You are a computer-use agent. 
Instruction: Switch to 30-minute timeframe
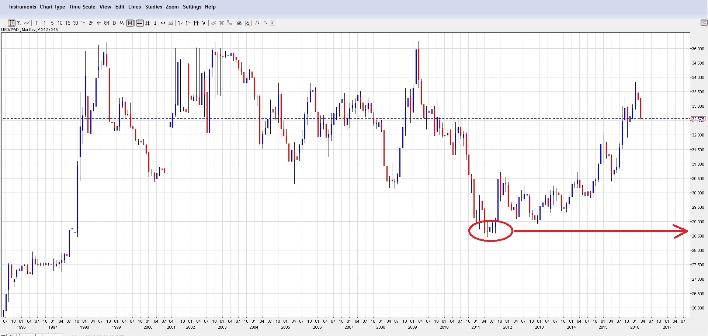[x=76, y=23]
